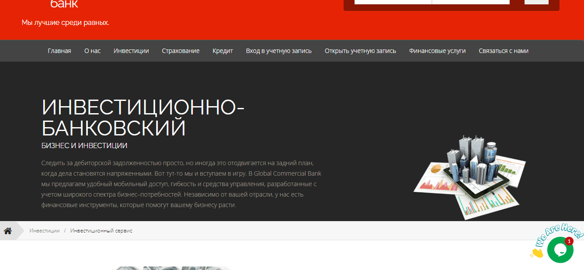This screenshot has height=270, width=584.
Task: Select Связаться с нами in the navigation
Action: coord(503,51)
